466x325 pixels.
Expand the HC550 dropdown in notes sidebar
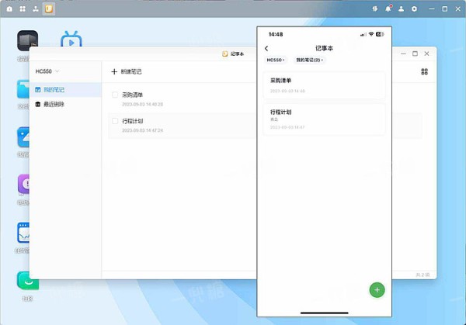(47, 71)
